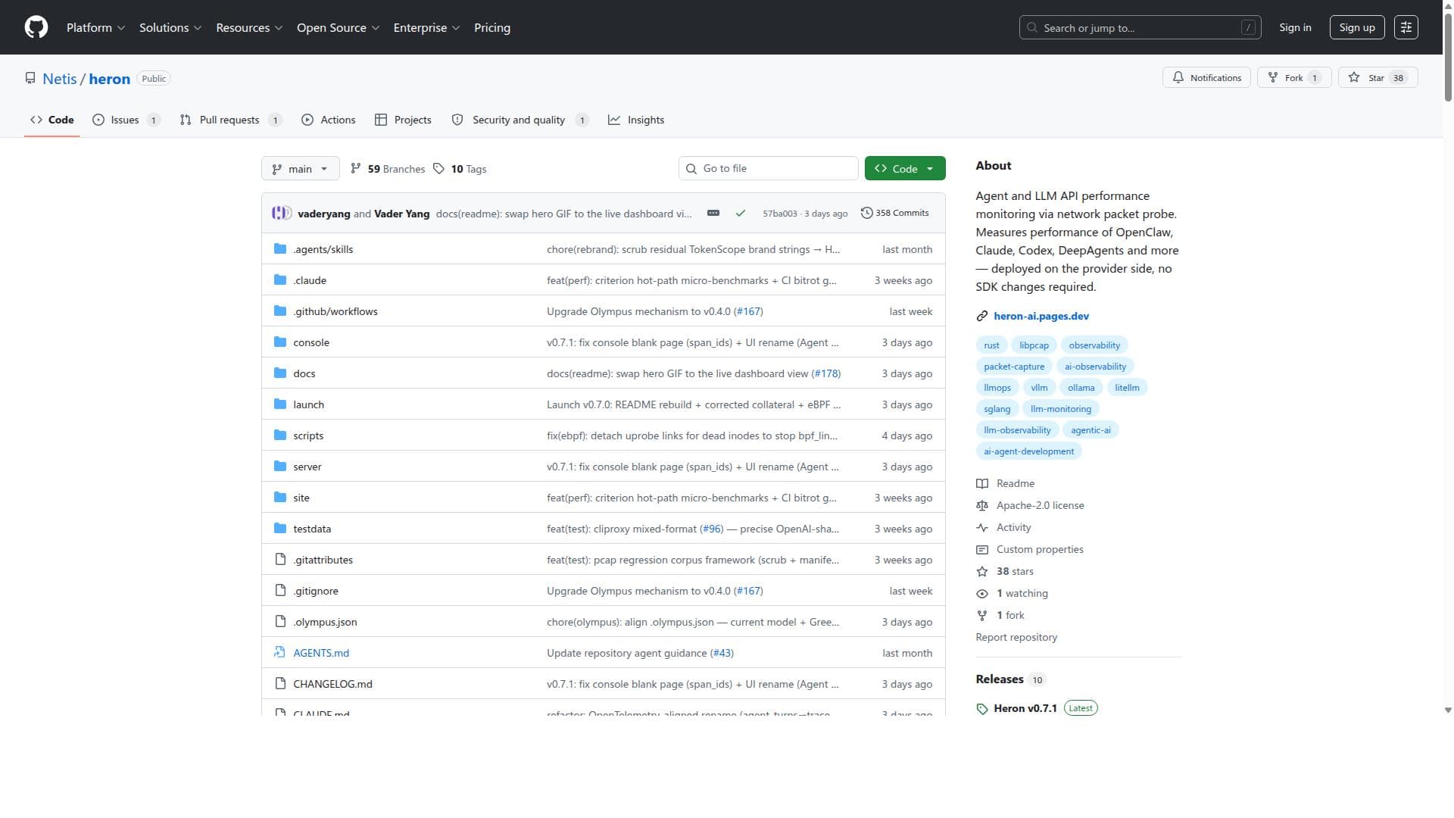Open the console folder icon

pos(280,342)
